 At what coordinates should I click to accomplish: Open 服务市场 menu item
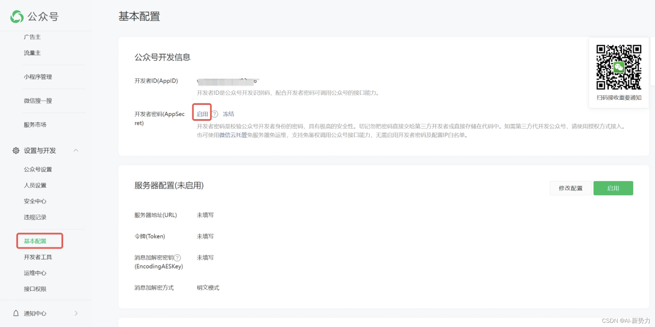tap(35, 125)
